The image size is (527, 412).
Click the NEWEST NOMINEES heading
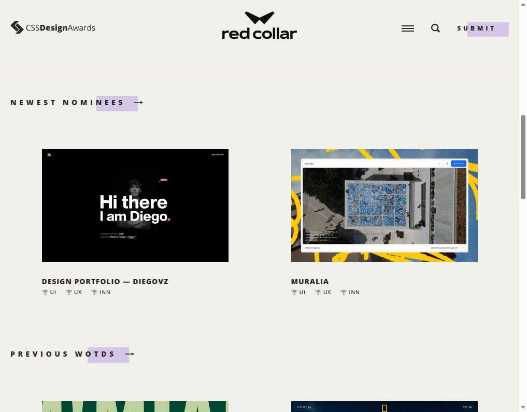coord(67,102)
